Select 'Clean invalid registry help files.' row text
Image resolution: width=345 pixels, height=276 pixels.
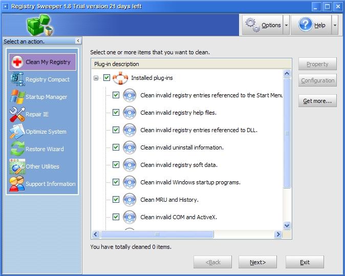[179, 113]
